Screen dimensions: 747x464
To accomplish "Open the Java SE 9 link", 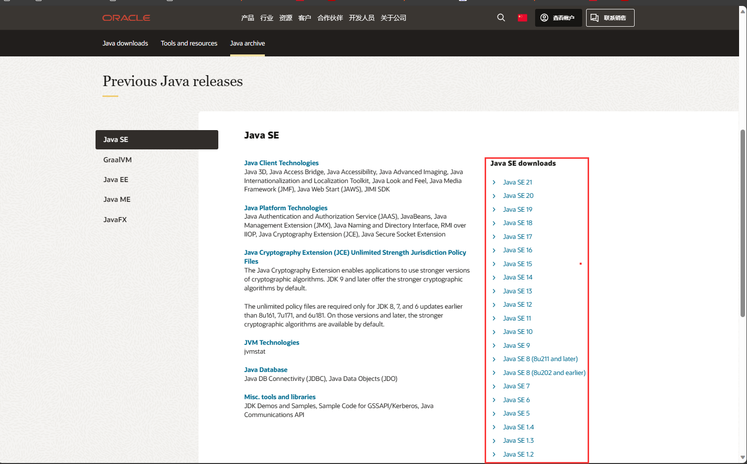I will click(x=516, y=345).
